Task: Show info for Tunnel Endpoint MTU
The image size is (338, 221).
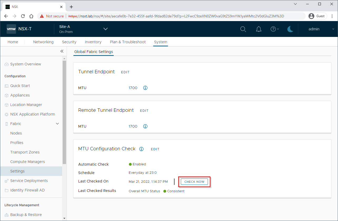Action: pos(145,88)
